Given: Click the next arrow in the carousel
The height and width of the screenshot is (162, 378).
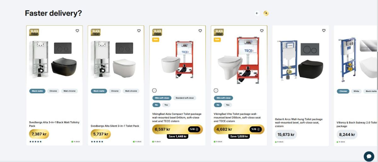Looking at the screenshot, I should [266, 13].
